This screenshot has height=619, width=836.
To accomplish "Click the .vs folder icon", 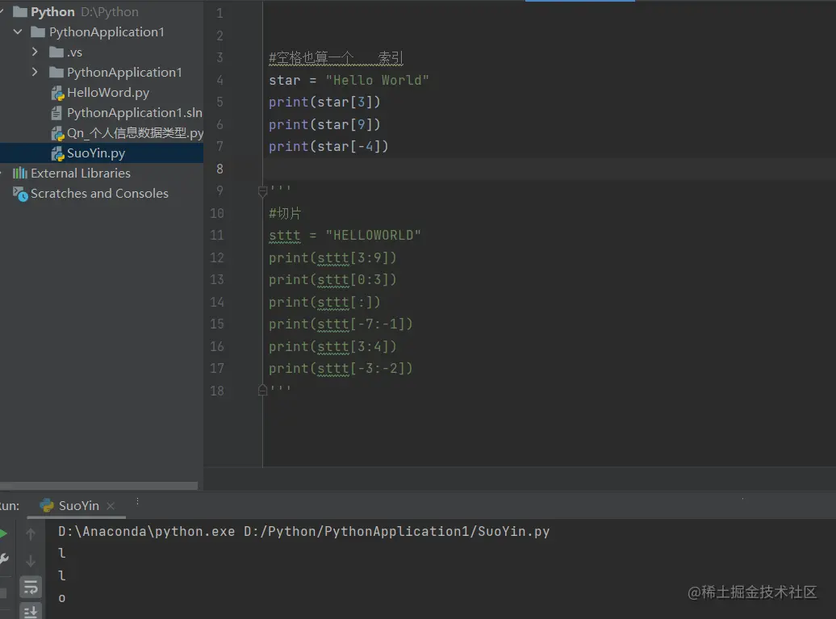I will tap(56, 52).
